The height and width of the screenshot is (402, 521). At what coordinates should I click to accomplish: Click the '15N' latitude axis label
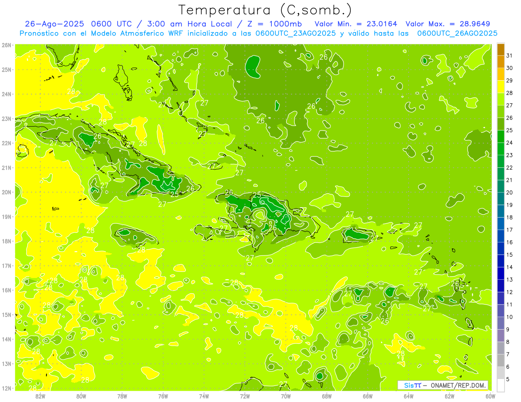pyautogui.click(x=7, y=315)
